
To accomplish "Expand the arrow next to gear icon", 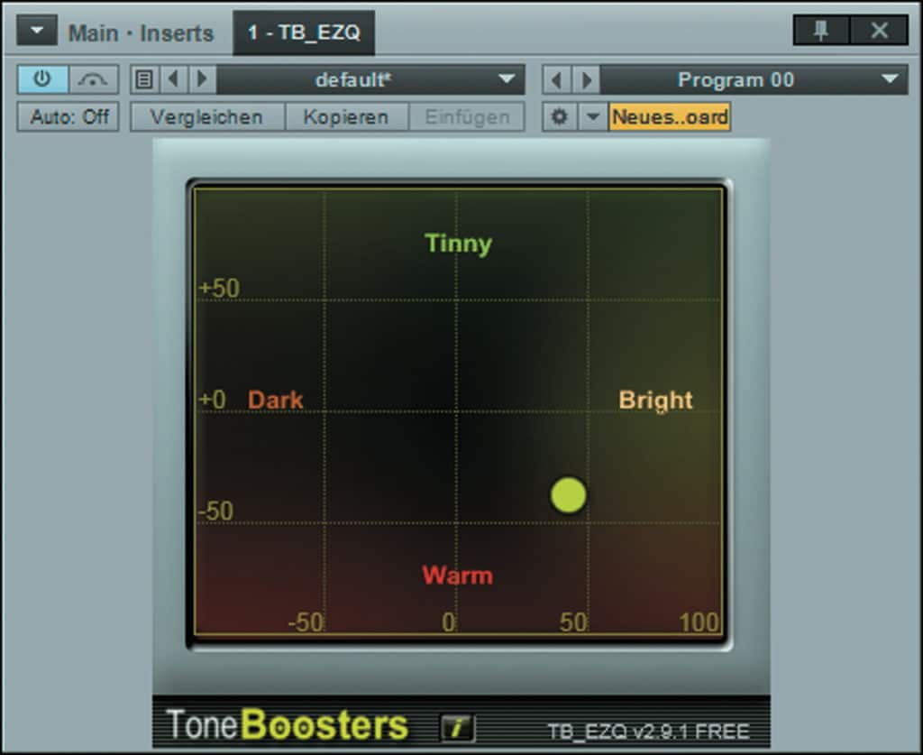I will click(x=593, y=116).
